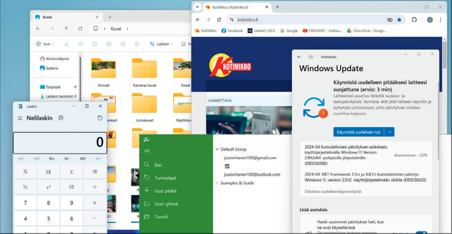Open calculator memory M dropdown
Screen dimensions: 452x234
pos(99,159)
